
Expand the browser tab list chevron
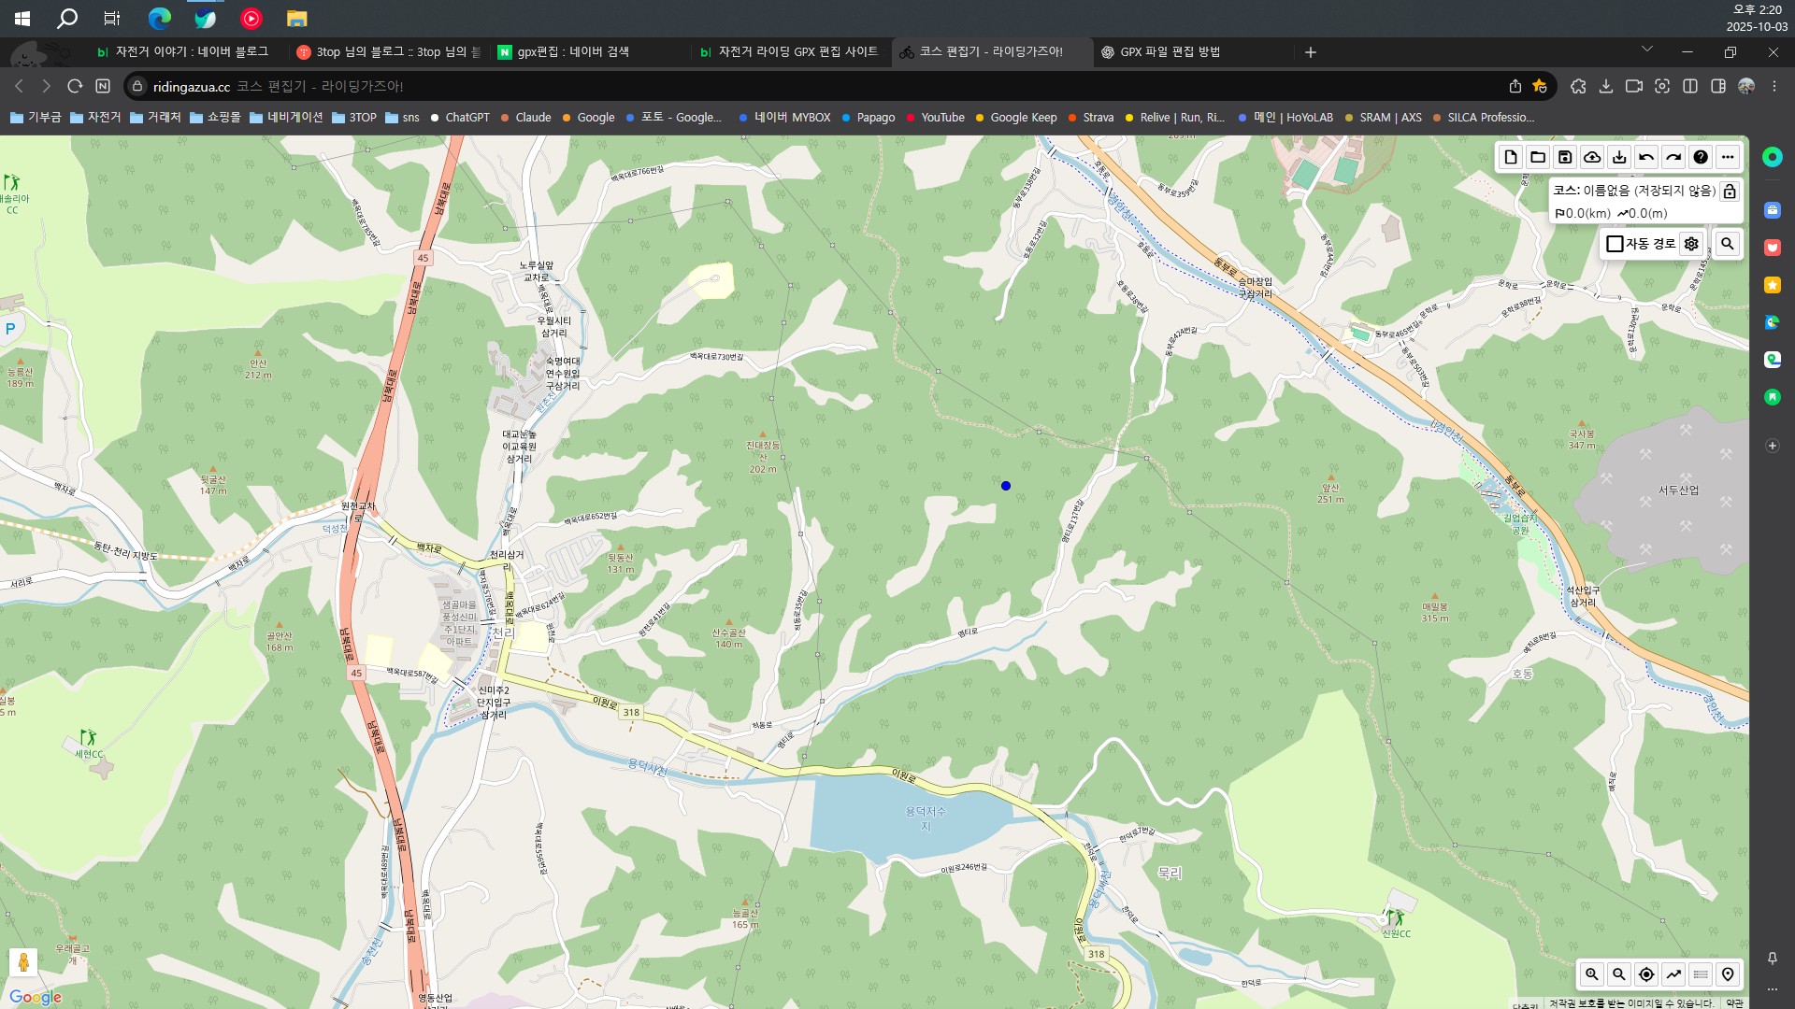1646,50
